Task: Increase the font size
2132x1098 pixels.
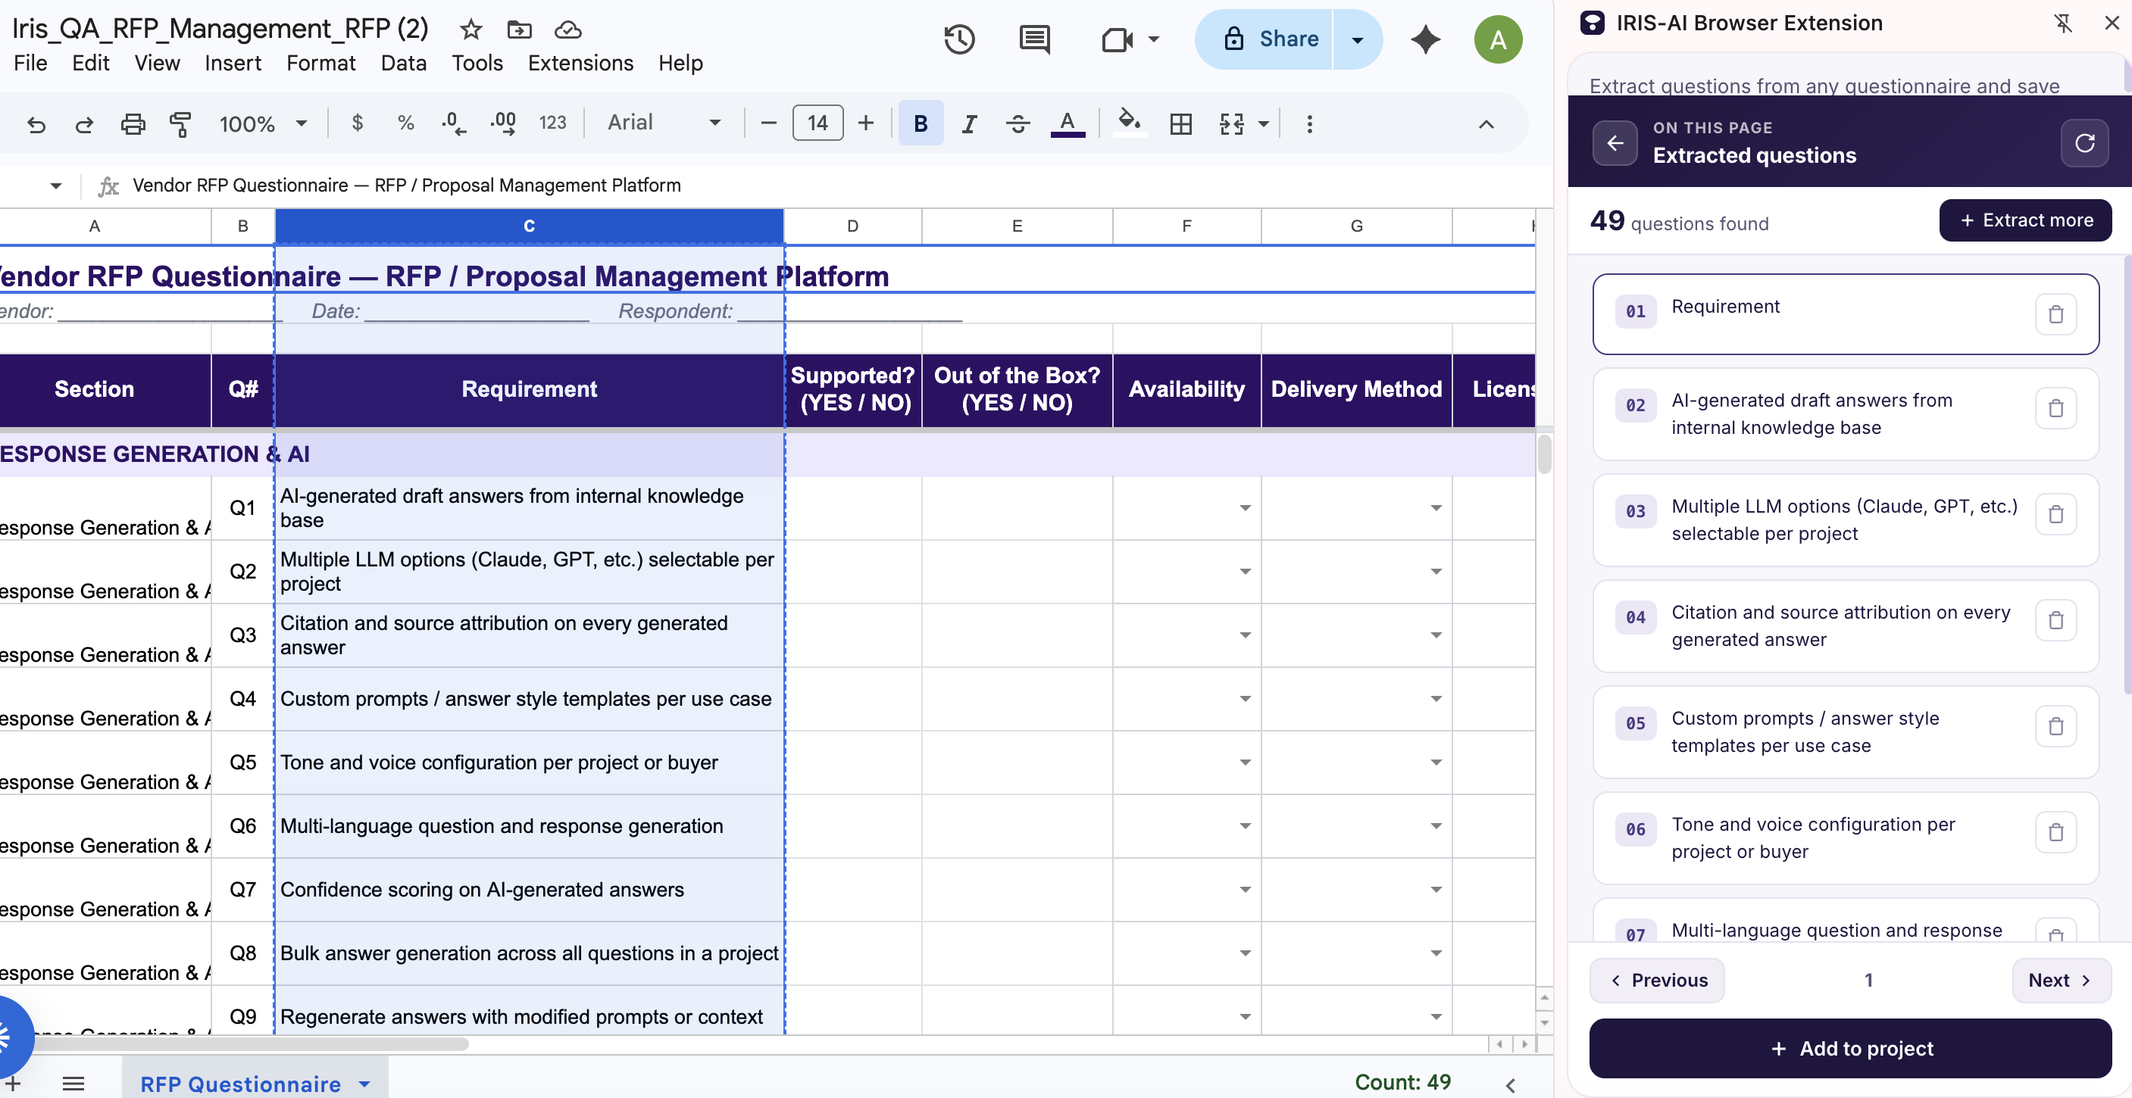Action: coord(866,123)
